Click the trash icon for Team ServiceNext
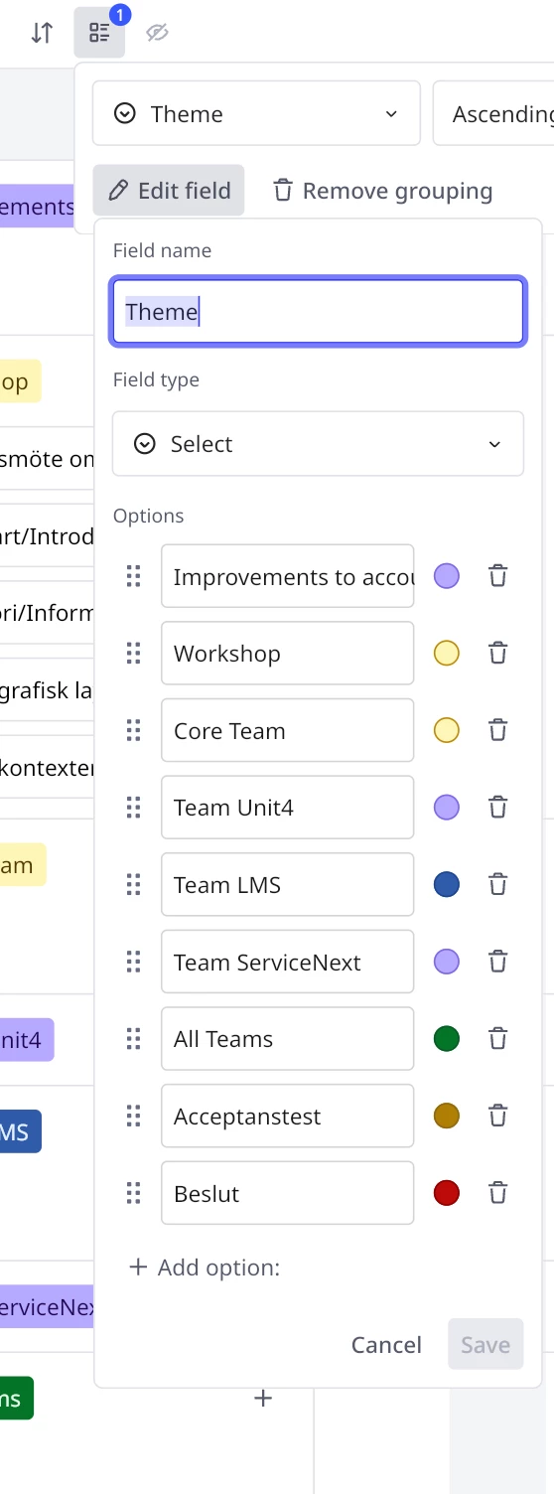The height and width of the screenshot is (1494, 554). (498, 962)
